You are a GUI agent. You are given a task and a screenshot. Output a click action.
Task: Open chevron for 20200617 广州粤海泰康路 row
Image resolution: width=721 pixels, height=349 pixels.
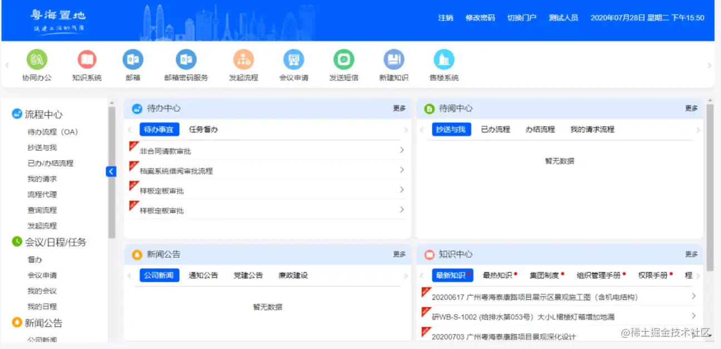click(x=694, y=296)
